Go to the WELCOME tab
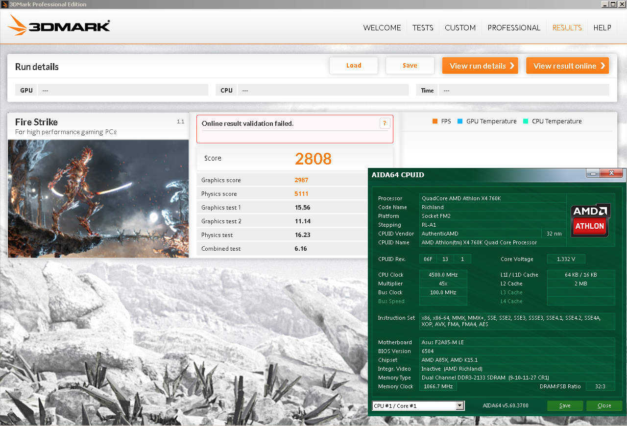 pyautogui.click(x=382, y=28)
